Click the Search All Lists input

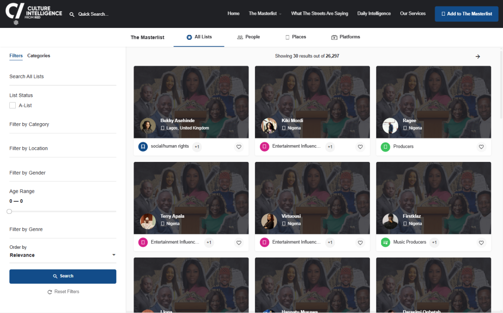63,77
